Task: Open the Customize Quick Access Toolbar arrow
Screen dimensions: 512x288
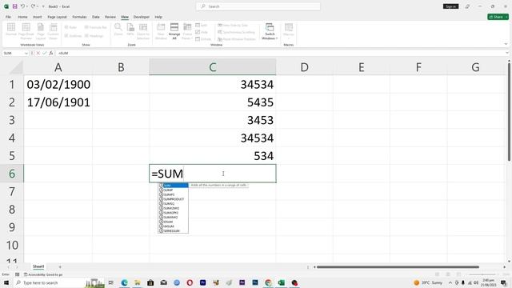Action: tap(42, 6)
